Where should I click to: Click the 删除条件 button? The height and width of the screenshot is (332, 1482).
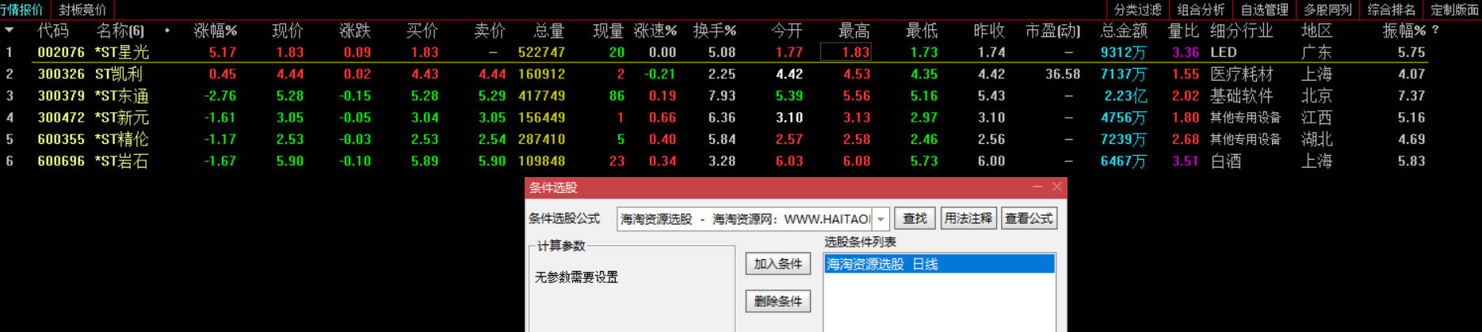[x=777, y=301]
